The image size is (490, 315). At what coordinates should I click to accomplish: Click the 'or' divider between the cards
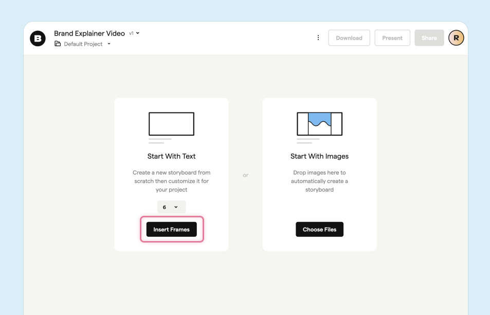click(245, 175)
